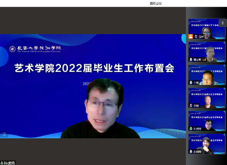Select first participant thumbnail with woman in glasses
This screenshot has width=227, height=165.
coord(206,29)
